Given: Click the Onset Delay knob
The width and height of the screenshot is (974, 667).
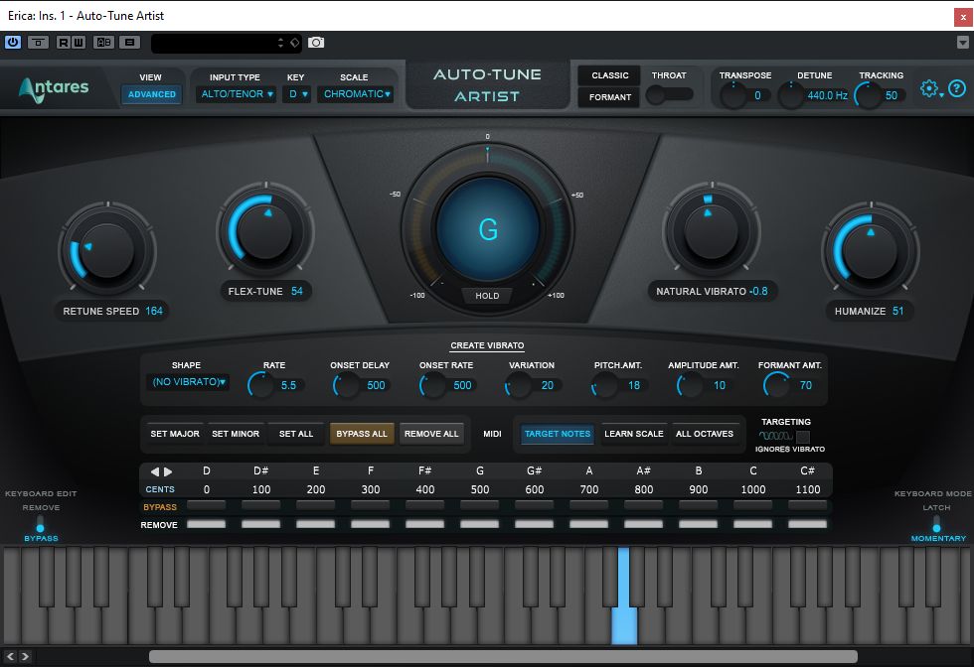Looking at the screenshot, I should [346, 385].
